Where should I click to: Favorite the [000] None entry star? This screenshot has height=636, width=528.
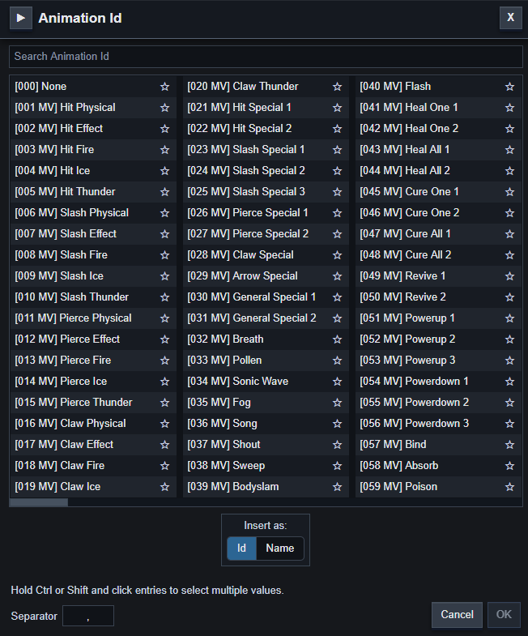(164, 87)
